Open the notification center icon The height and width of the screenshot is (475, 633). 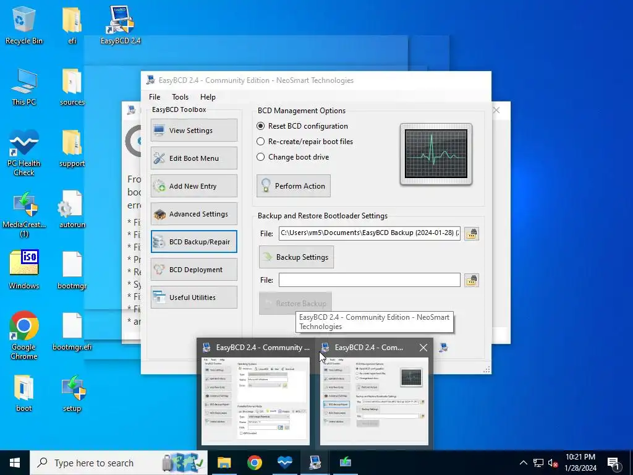click(614, 464)
